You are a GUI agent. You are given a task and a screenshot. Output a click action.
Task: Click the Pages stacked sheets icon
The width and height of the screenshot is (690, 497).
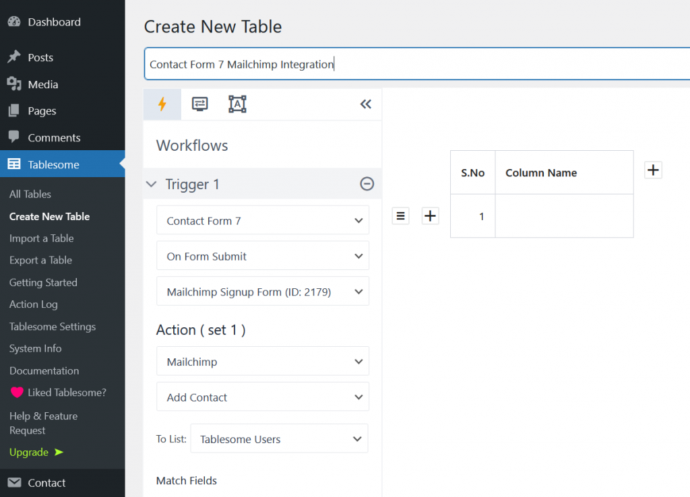pyautogui.click(x=13, y=110)
